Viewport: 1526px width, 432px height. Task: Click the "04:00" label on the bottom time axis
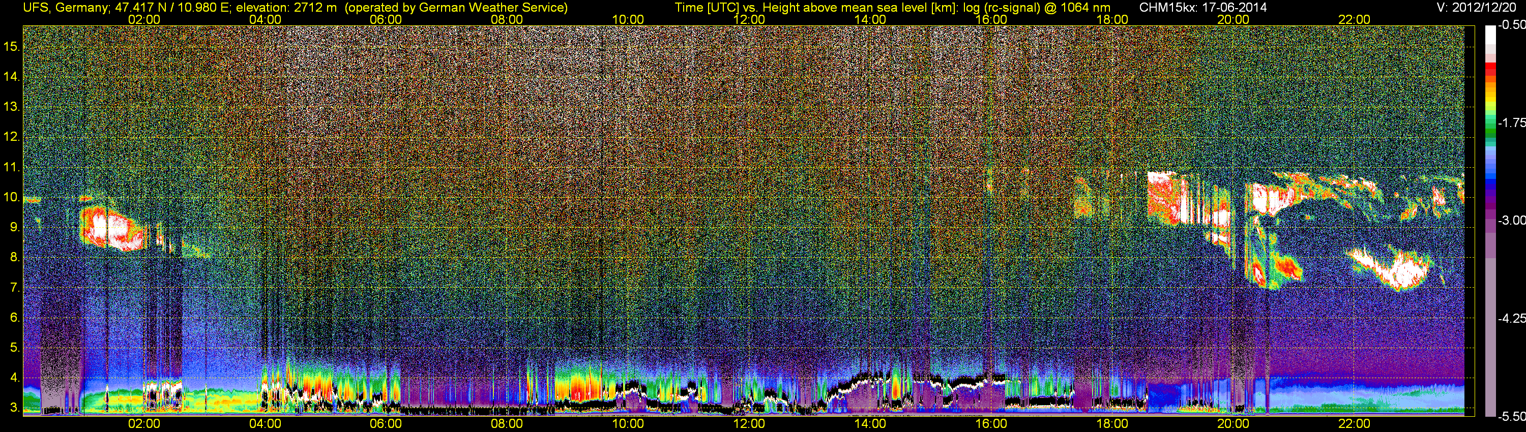265,424
